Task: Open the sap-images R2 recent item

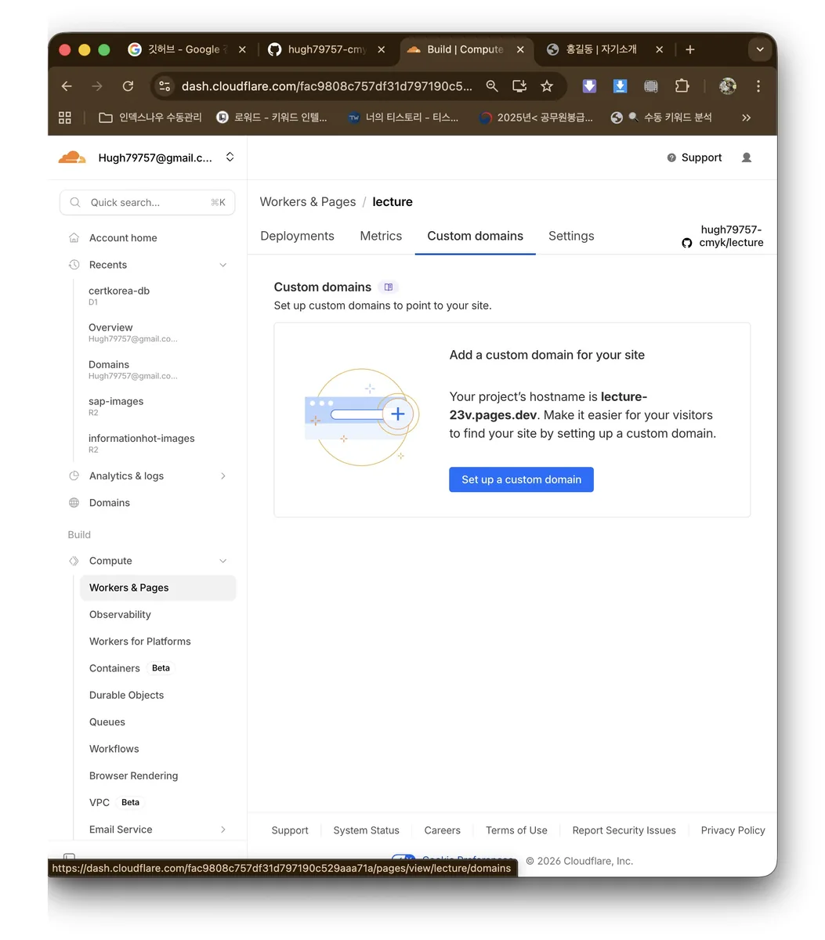Action: (116, 406)
